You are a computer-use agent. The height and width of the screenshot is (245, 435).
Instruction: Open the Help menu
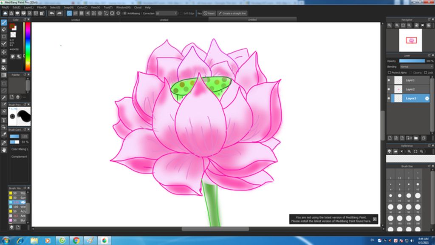point(147,8)
